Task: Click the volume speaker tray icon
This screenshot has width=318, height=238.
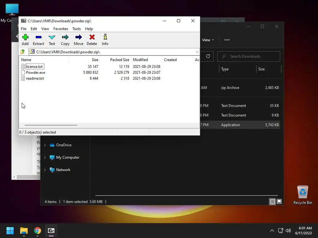Action: pyautogui.click(x=288, y=231)
